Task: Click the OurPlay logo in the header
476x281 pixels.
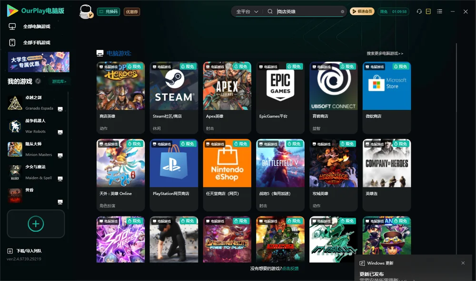Action: tap(36, 11)
